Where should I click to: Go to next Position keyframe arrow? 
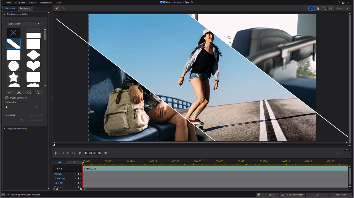81,174
